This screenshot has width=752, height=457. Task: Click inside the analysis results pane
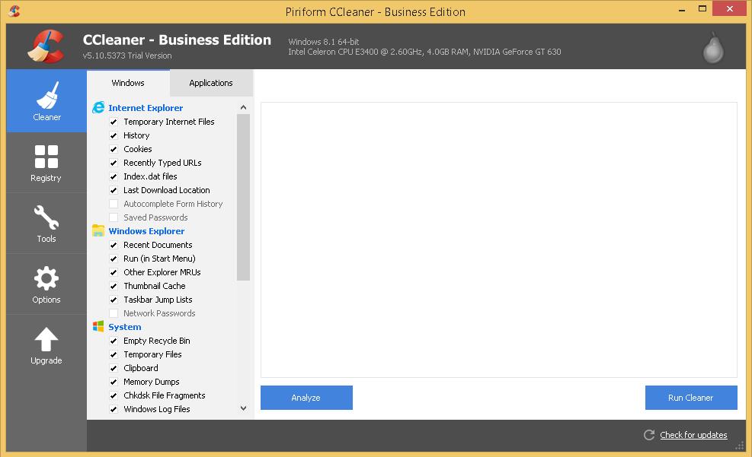pos(499,240)
